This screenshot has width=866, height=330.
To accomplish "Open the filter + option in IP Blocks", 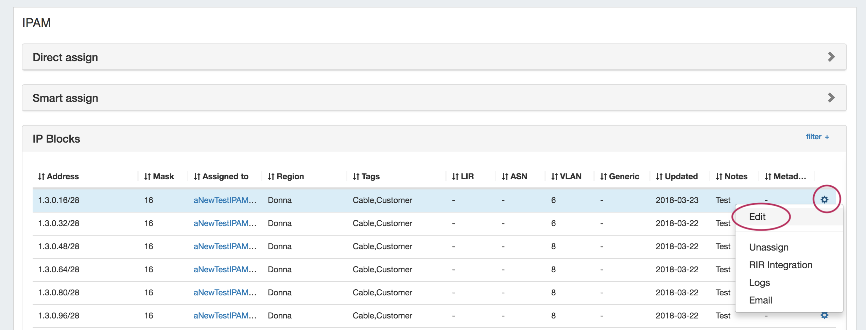I will 817,137.
